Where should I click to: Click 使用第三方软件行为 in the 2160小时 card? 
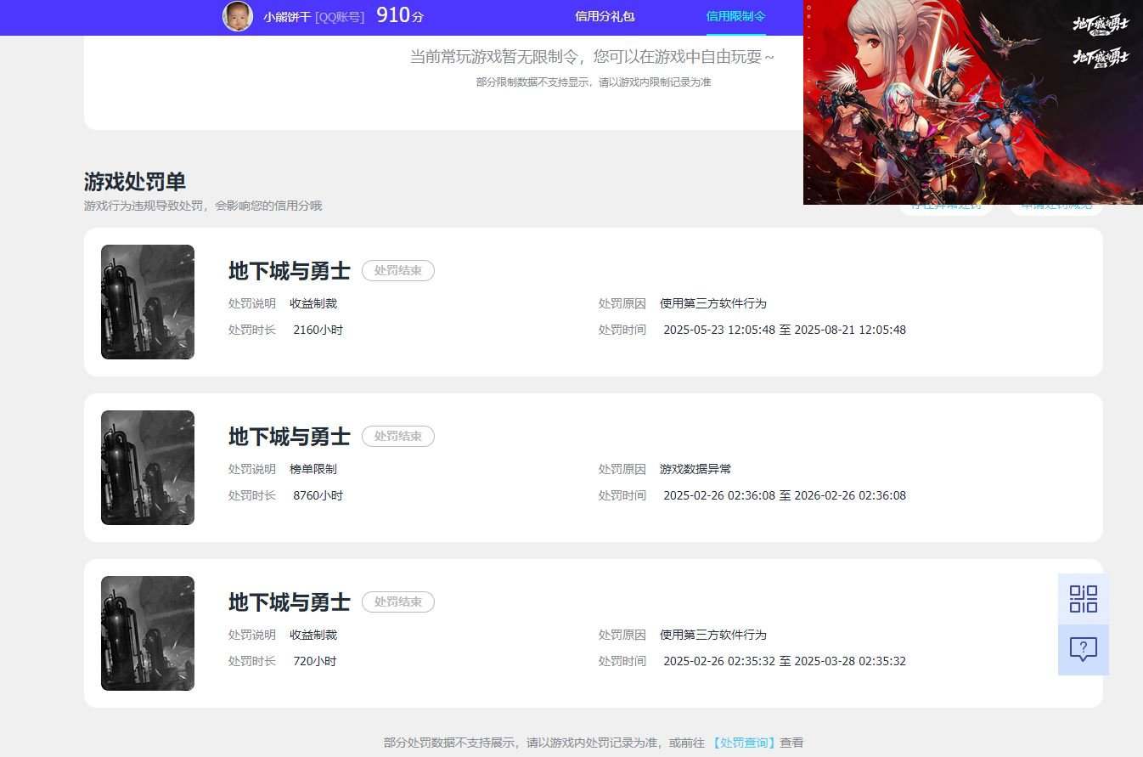pyautogui.click(x=713, y=303)
